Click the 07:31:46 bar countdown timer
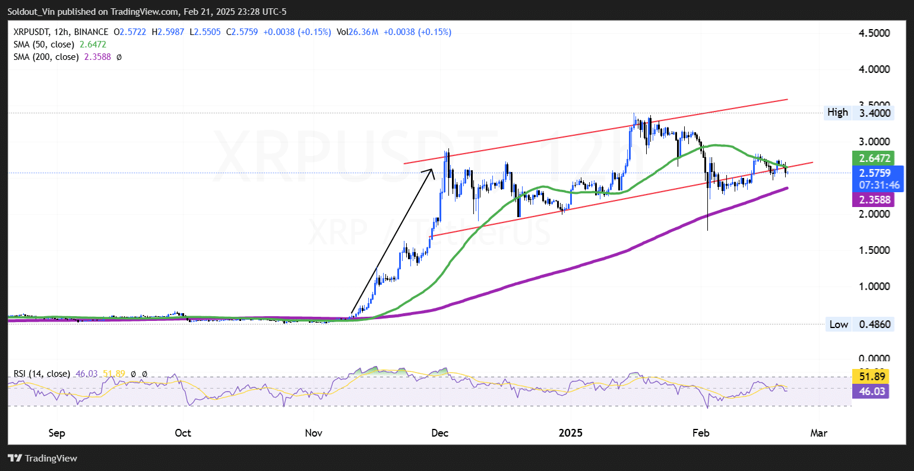914x471 pixels. 878,186
